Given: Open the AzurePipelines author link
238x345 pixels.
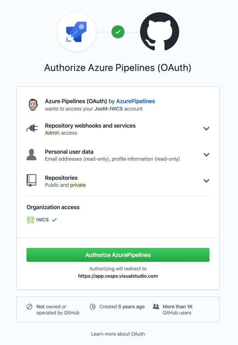Looking at the screenshot, I should (136, 101).
